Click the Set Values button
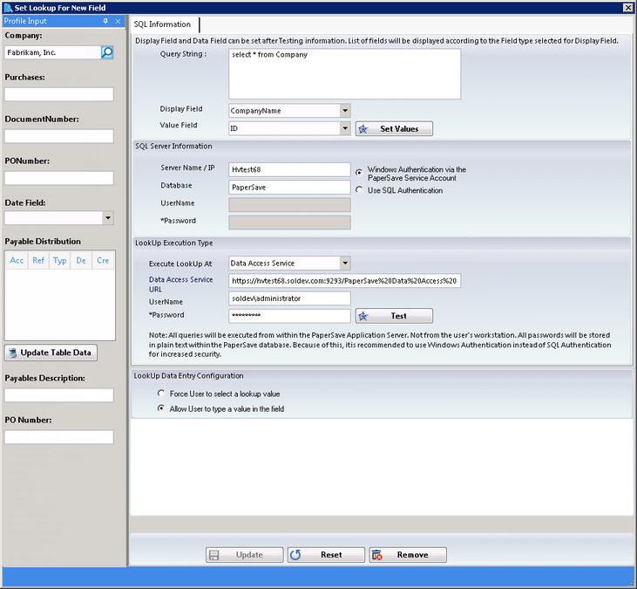637x589 pixels. coord(393,128)
